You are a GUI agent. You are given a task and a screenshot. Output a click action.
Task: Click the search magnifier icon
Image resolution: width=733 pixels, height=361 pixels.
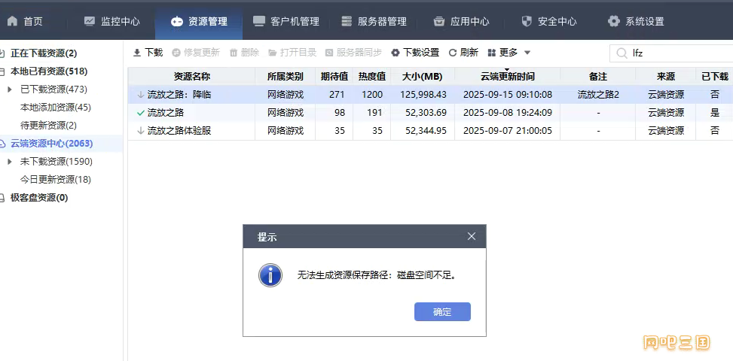[x=622, y=53]
